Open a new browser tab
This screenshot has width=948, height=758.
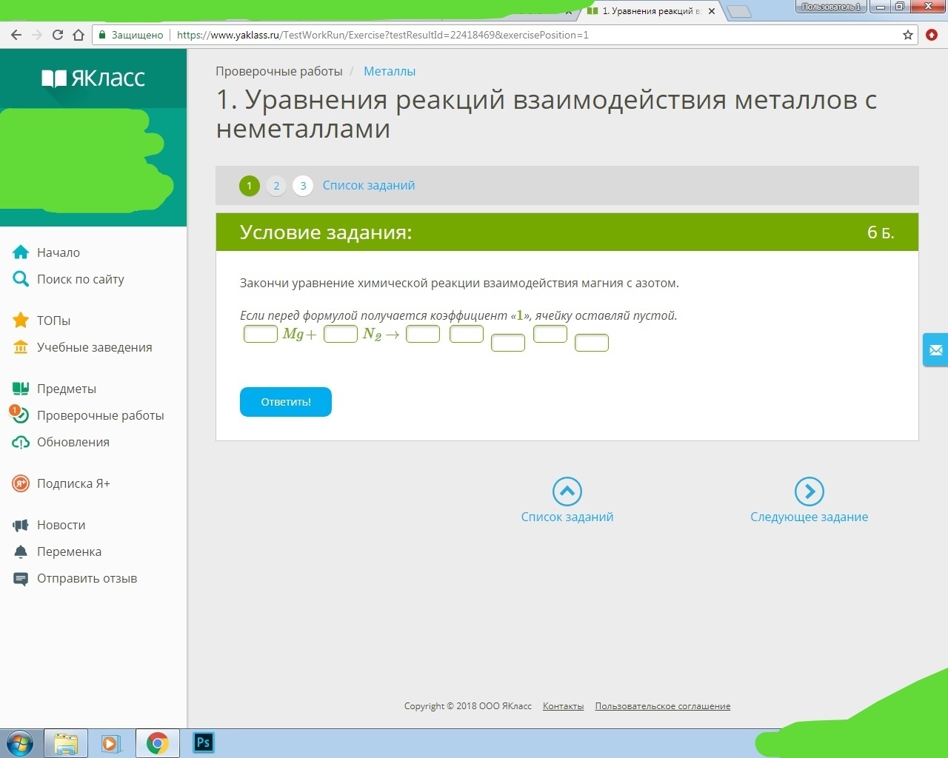[x=738, y=11]
